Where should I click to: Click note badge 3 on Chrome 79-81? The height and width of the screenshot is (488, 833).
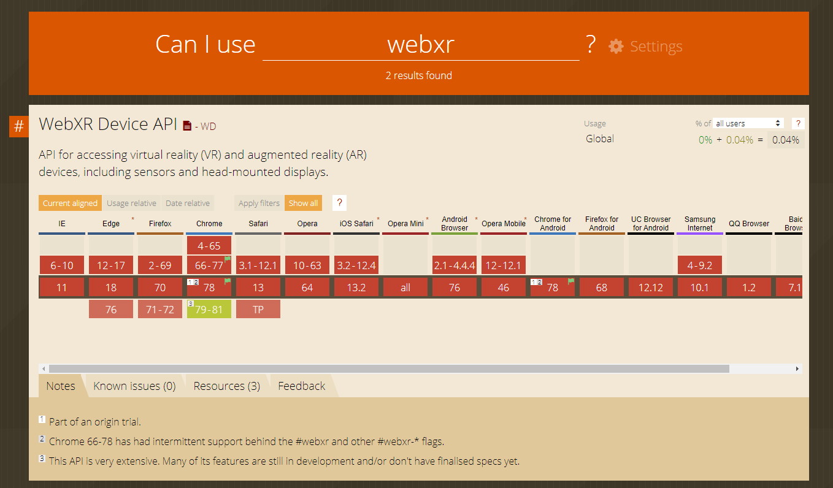pyautogui.click(x=191, y=303)
